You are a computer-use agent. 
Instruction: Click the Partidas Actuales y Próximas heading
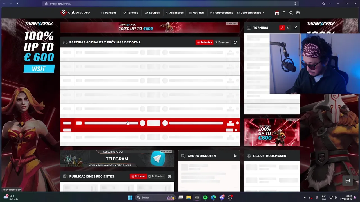(x=105, y=42)
